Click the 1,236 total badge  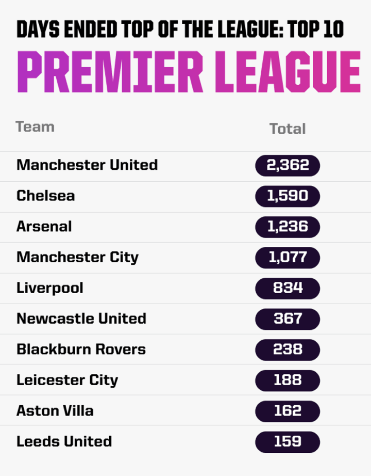288,227
